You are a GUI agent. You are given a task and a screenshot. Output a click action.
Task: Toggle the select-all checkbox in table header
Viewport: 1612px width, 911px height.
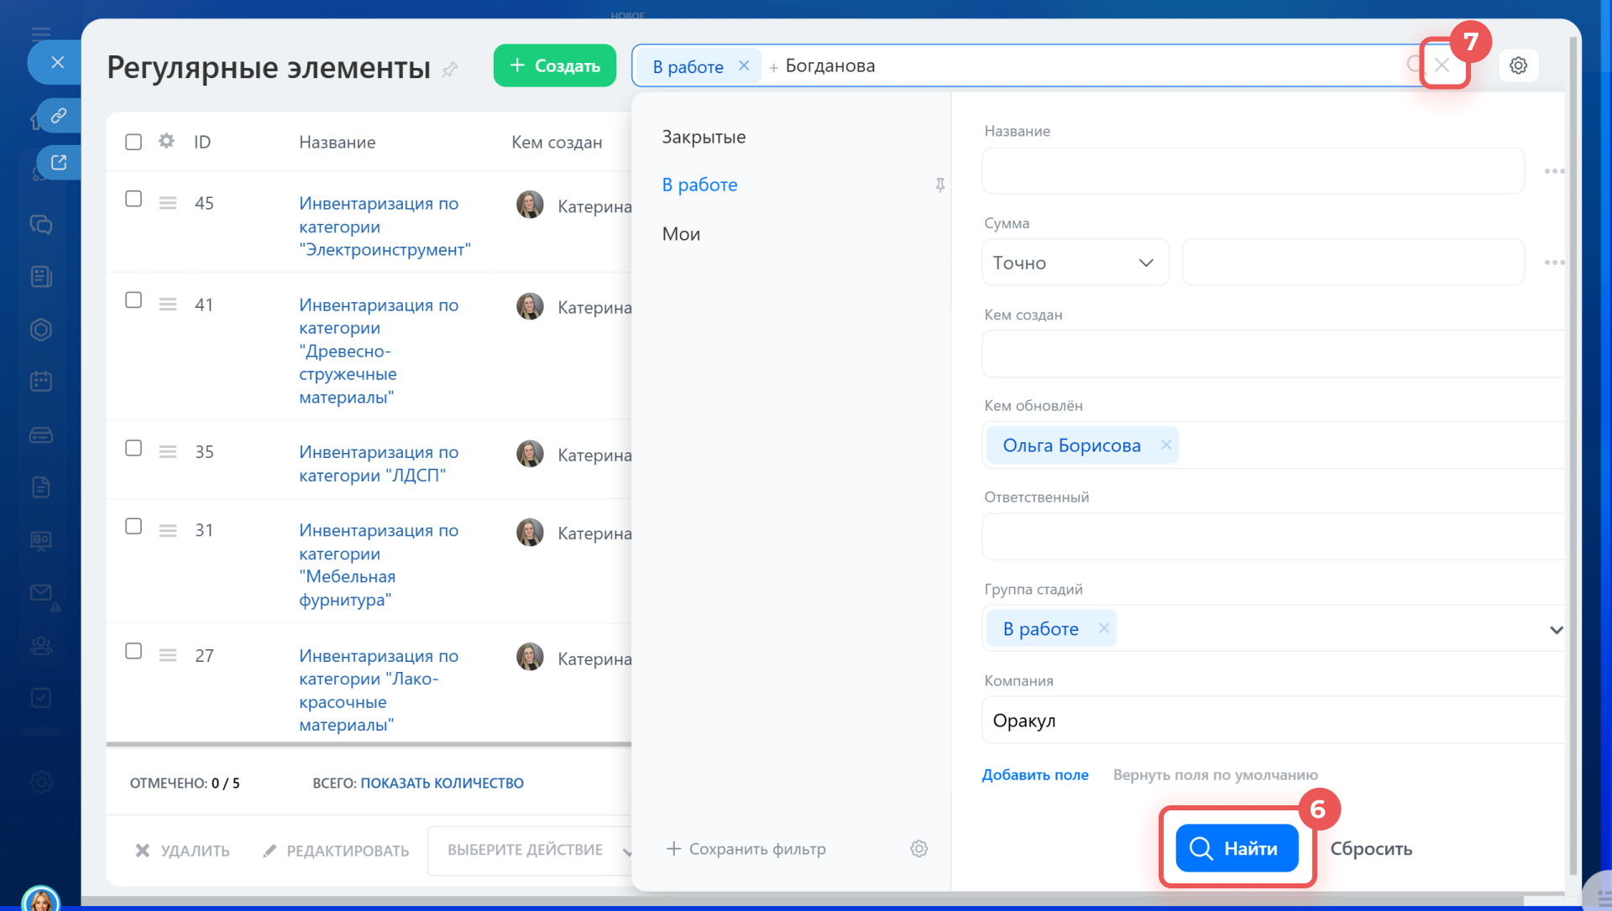(x=133, y=142)
